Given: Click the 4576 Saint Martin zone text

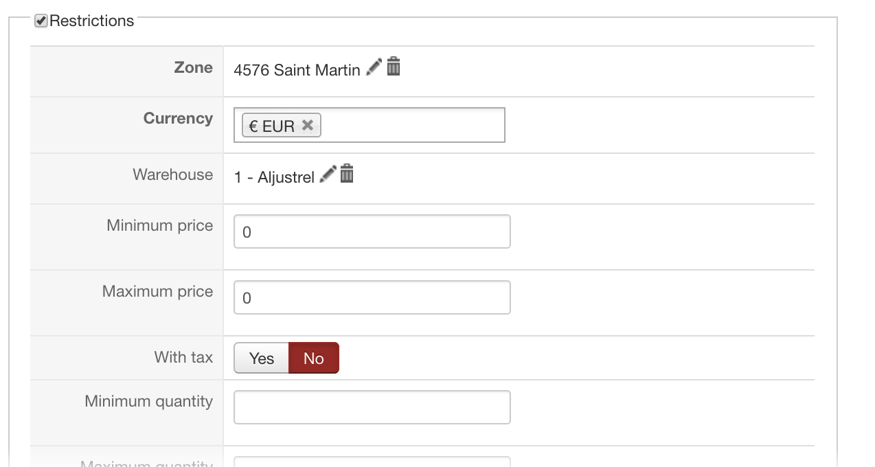Looking at the screenshot, I should [297, 70].
